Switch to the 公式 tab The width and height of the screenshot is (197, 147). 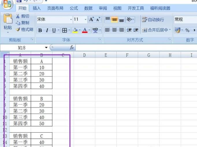tap(74, 8)
